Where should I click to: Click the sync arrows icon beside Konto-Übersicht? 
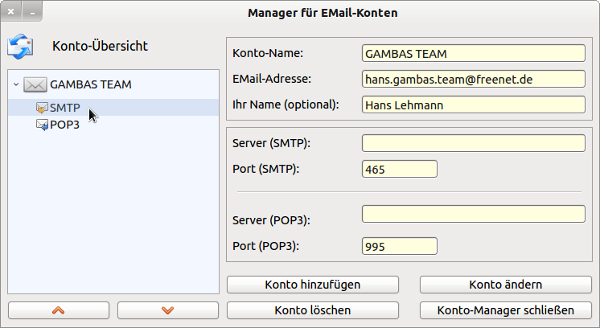coord(18,47)
